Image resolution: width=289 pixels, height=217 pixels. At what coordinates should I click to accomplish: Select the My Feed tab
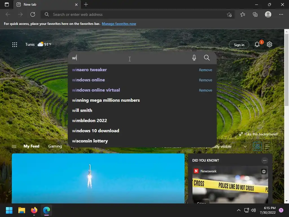point(31,146)
